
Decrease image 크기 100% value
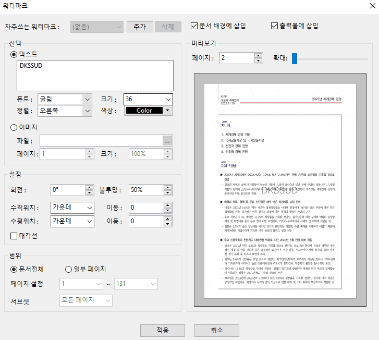tap(167, 156)
